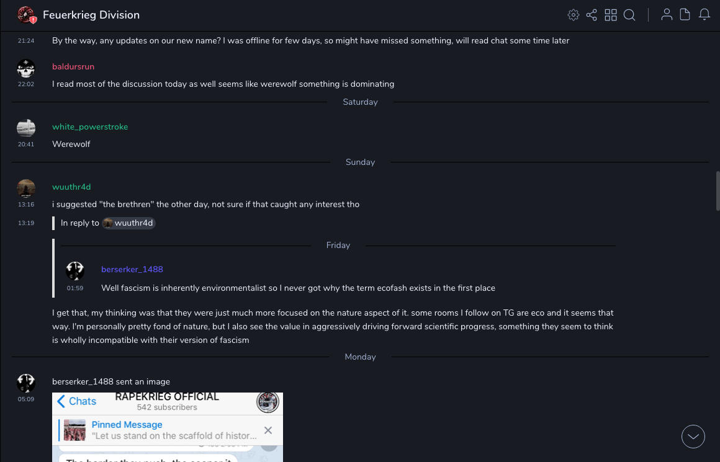Open the green username above Werewolf message
Viewport: 720px width, 462px height.
(90, 127)
